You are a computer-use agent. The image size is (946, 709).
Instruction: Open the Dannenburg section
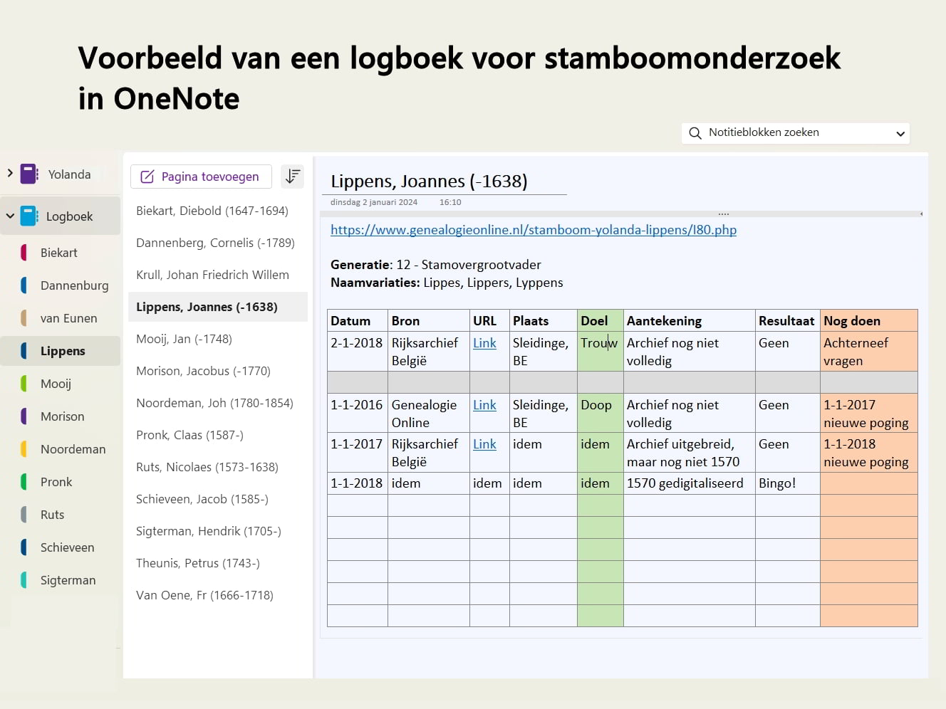point(74,285)
